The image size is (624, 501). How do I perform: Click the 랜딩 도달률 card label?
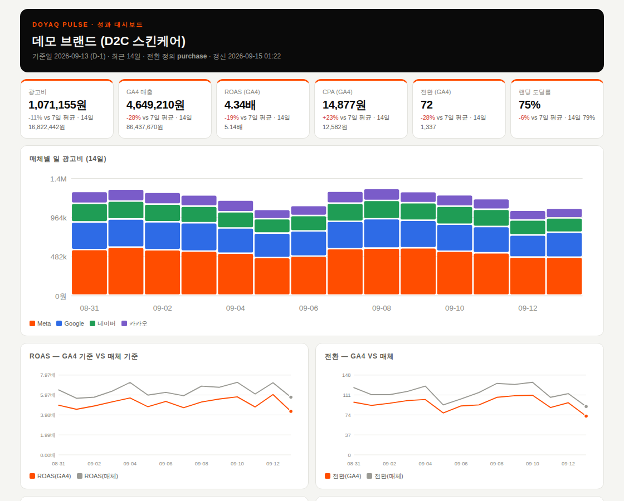pos(534,92)
